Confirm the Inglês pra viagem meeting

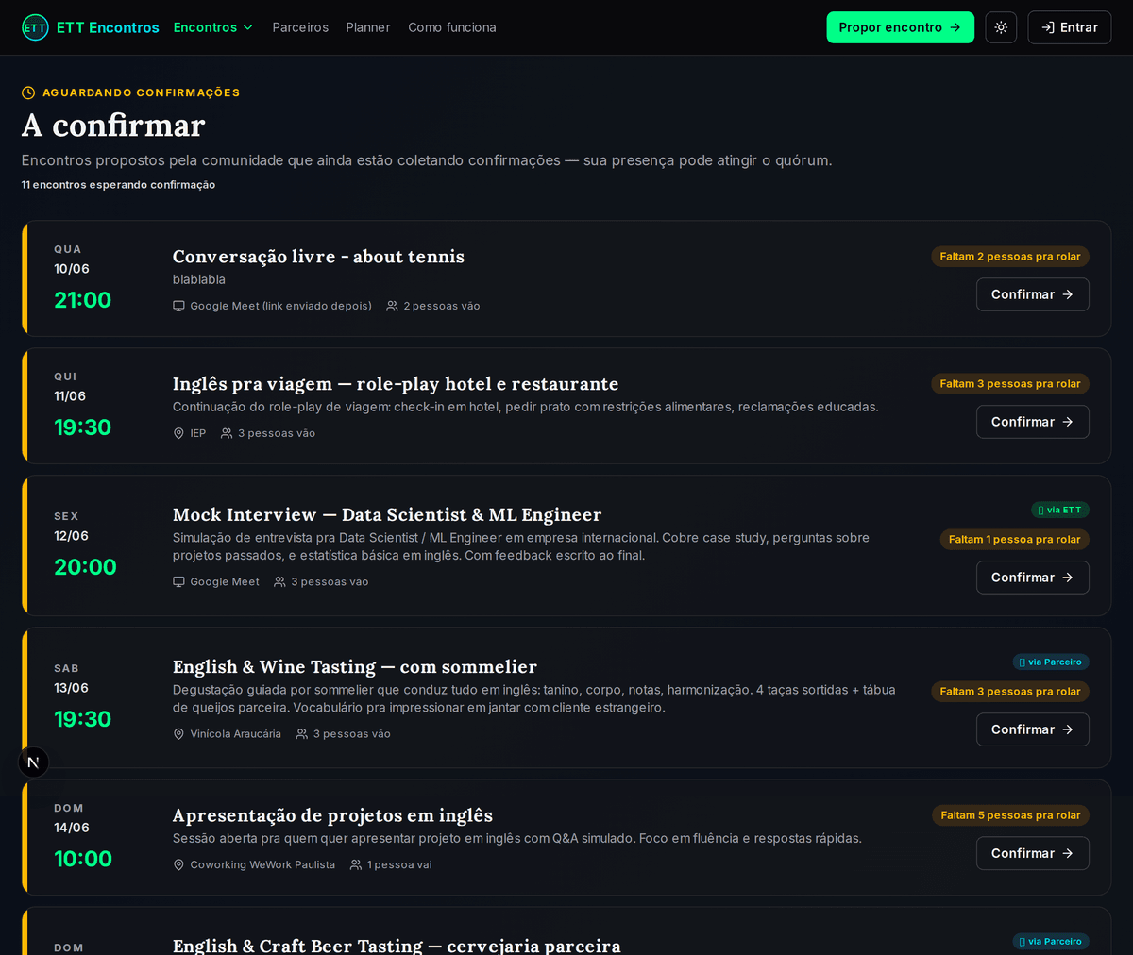tap(1032, 422)
